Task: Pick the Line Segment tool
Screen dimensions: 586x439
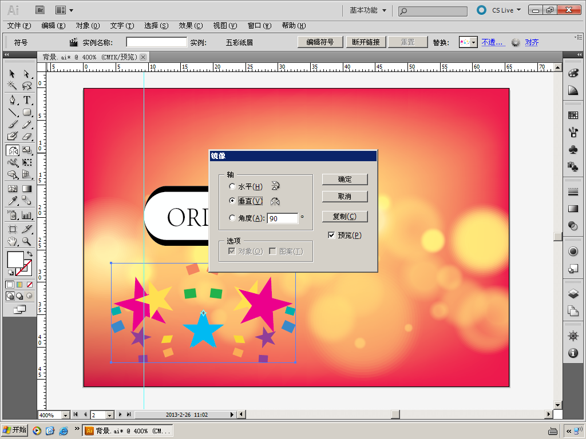Action: 12,112
